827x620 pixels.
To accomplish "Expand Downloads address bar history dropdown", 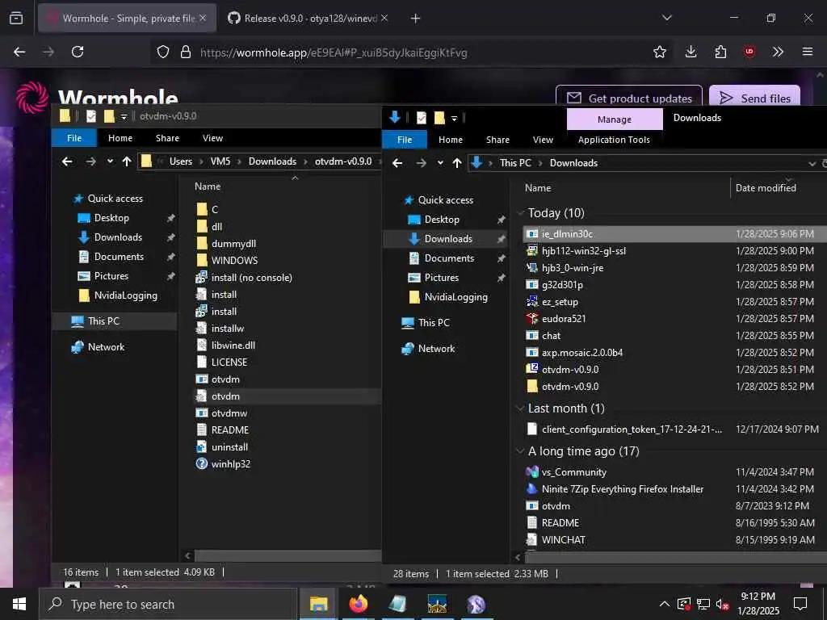I will (812, 163).
